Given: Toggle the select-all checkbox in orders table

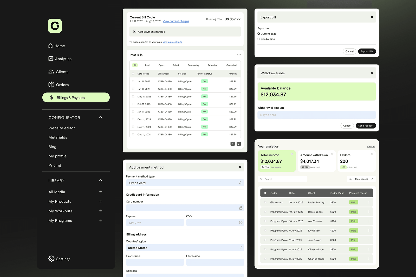Looking at the screenshot, I should point(265,193).
